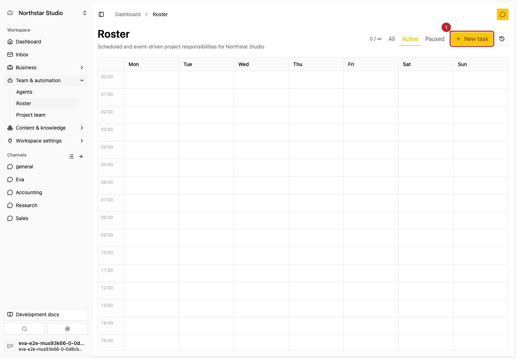Click the EP user avatar
517x359 pixels.
10,346
